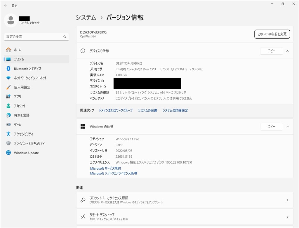The width and height of the screenshot is (299, 228).
Task: Click processor value Intel(R) Core(TM)2 Duo
Action: [x=159, y=69]
